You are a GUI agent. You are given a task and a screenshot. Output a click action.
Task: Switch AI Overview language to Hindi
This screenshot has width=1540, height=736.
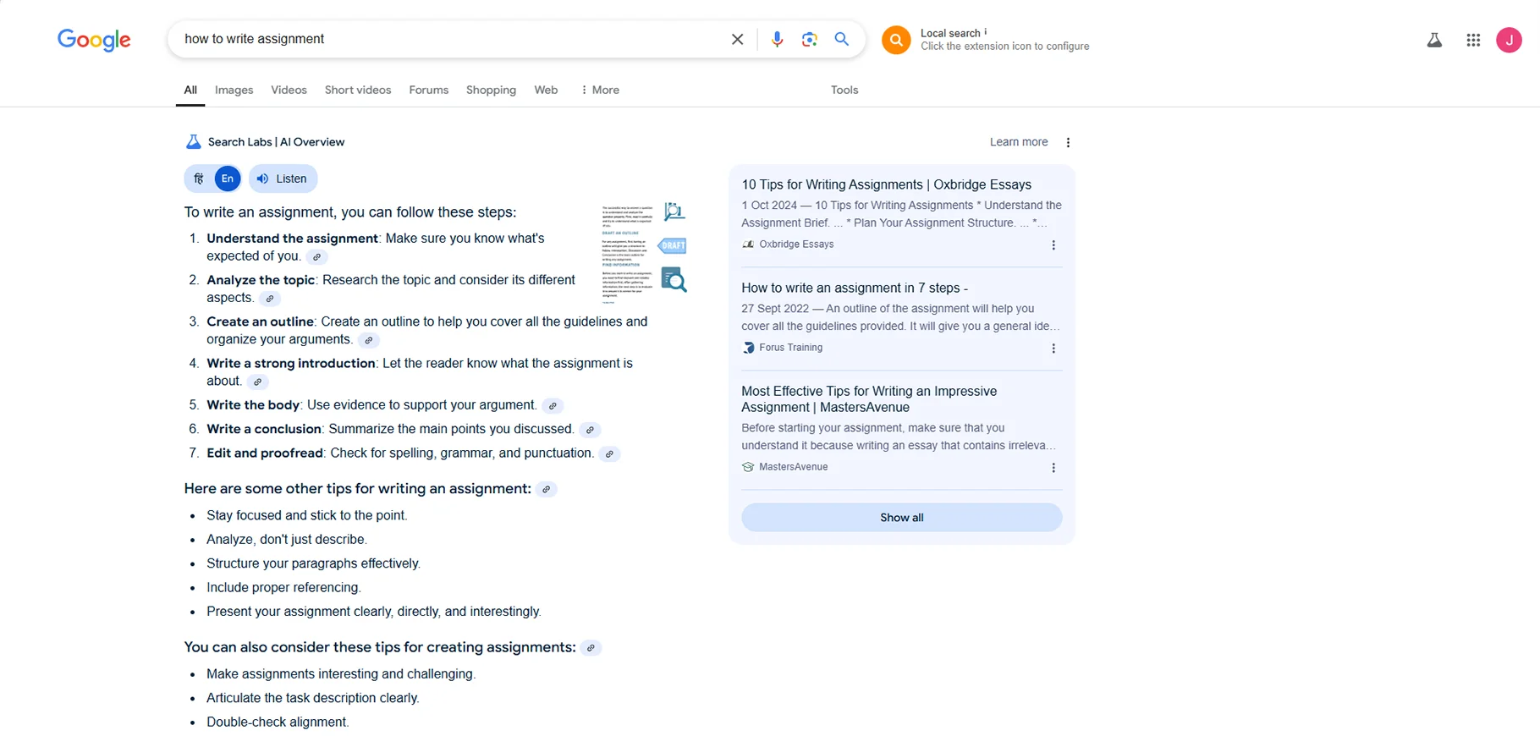pyautogui.click(x=199, y=179)
